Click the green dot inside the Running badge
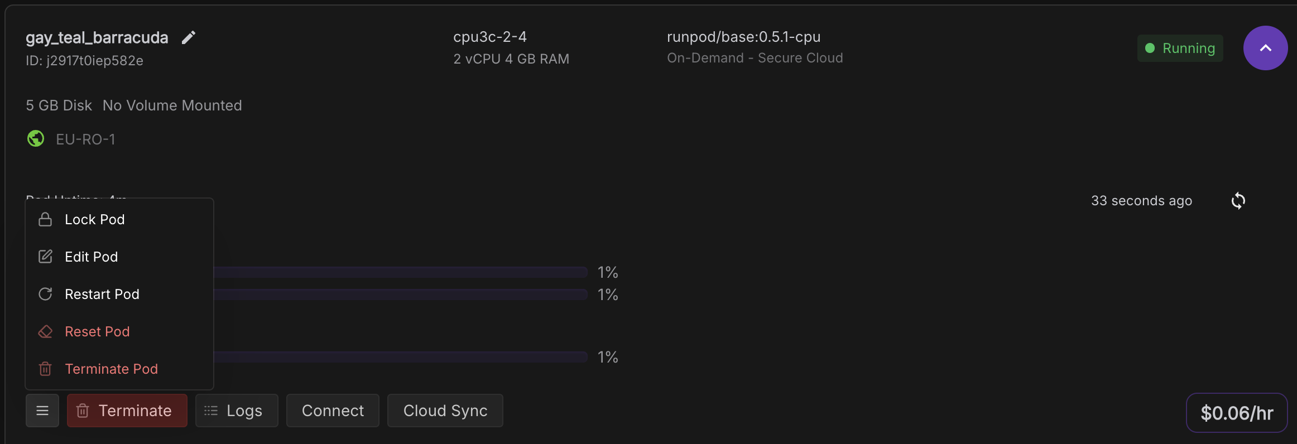 click(1150, 48)
